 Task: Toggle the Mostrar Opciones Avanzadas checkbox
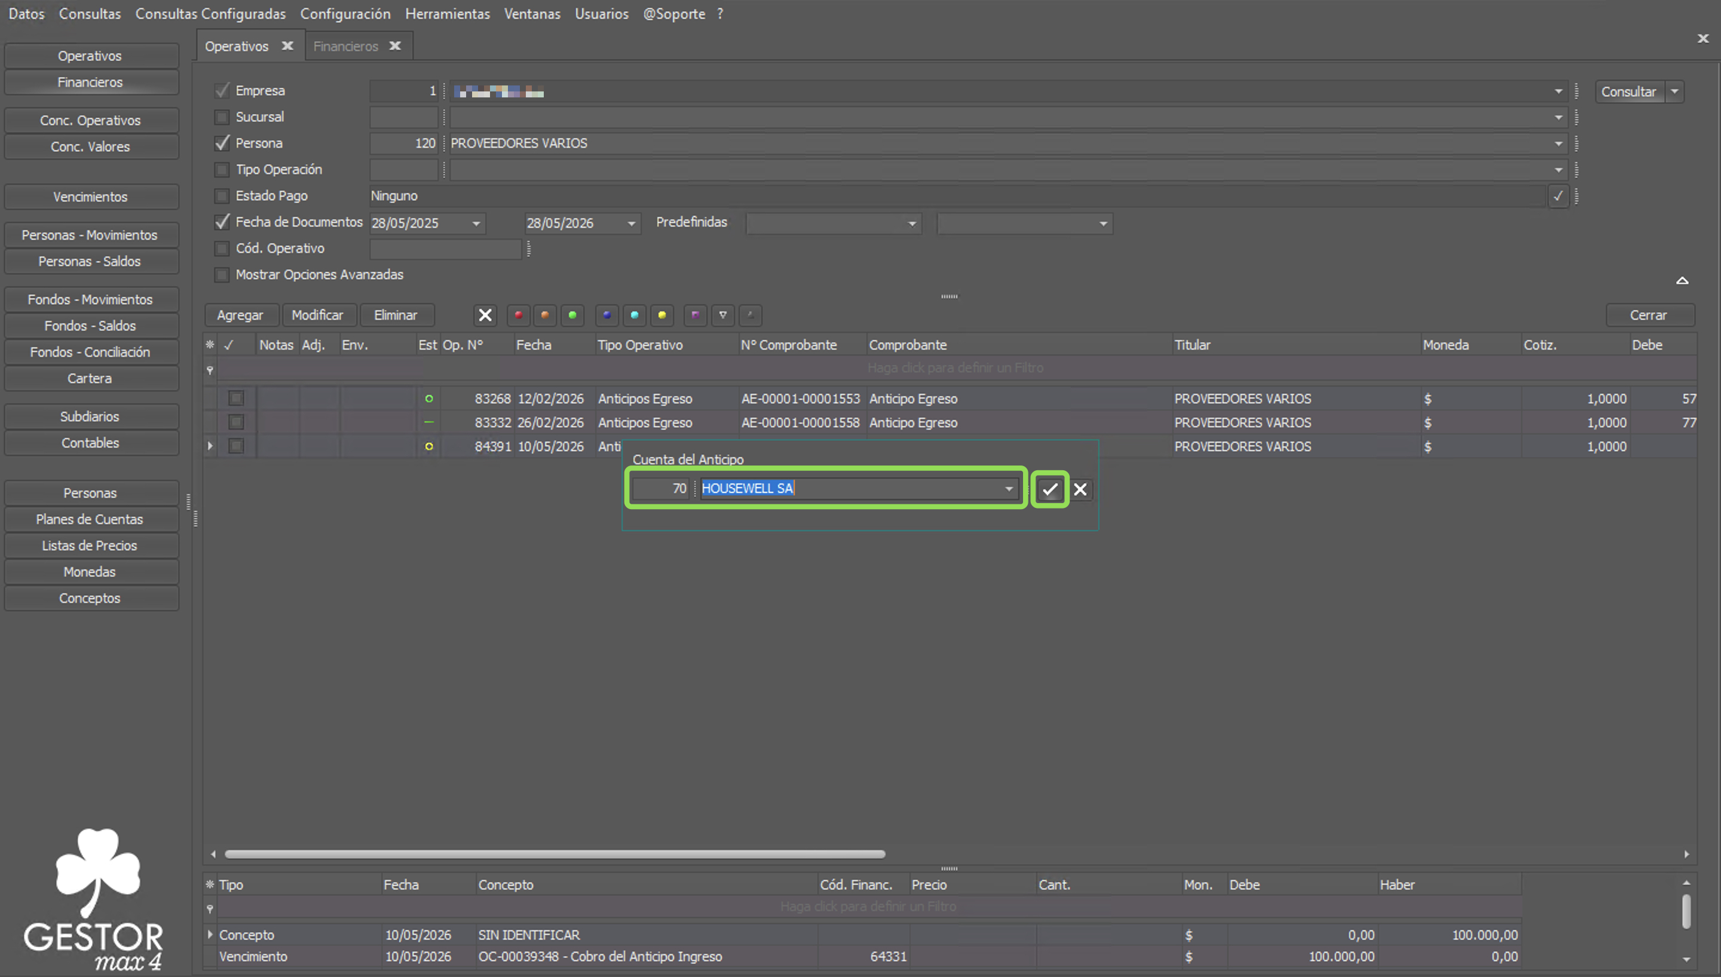click(222, 274)
